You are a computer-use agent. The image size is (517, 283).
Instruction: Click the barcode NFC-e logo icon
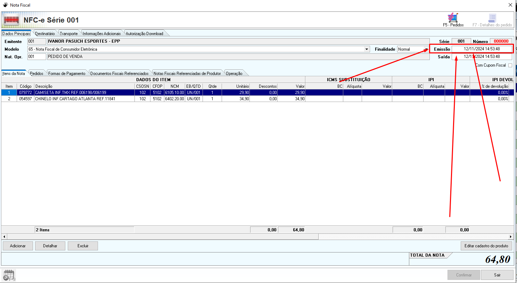pos(11,20)
